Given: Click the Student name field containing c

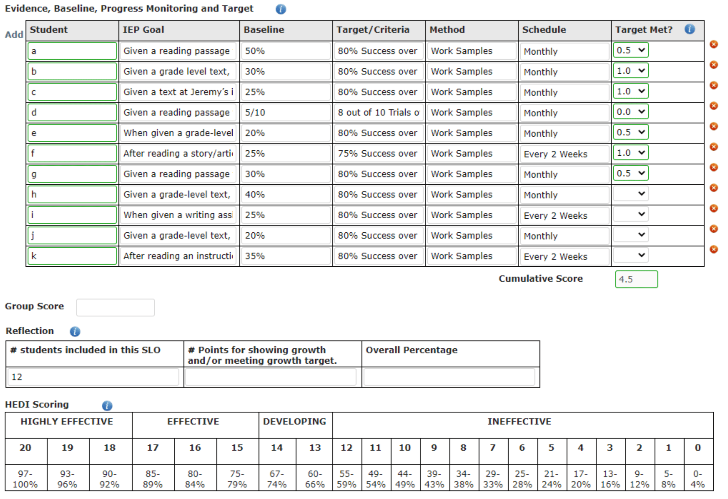Looking at the screenshot, I should (x=72, y=92).
